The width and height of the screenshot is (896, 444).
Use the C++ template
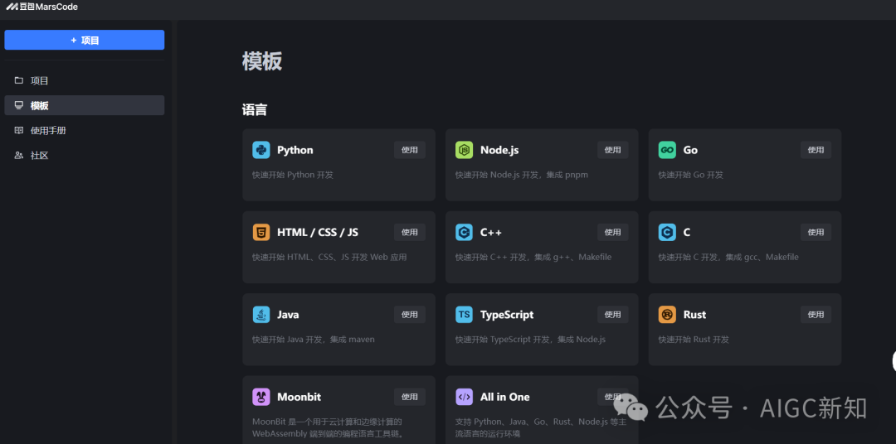612,232
